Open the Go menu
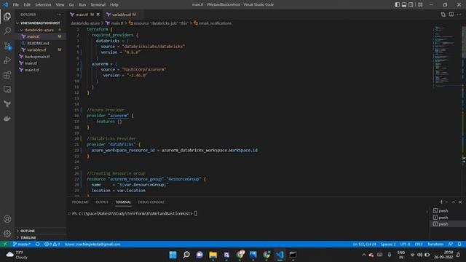 tap(71, 4)
